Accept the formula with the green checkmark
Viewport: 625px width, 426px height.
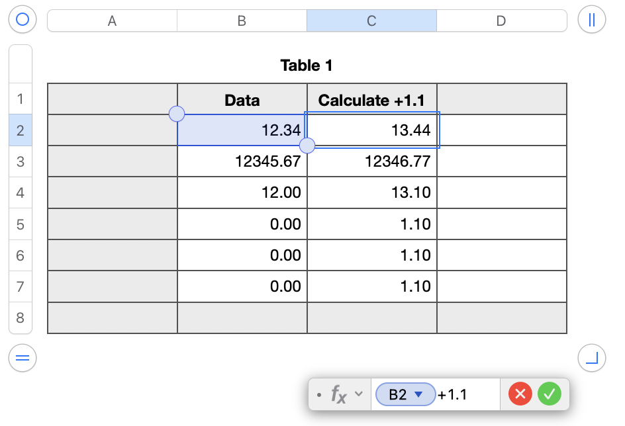point(550,394)
